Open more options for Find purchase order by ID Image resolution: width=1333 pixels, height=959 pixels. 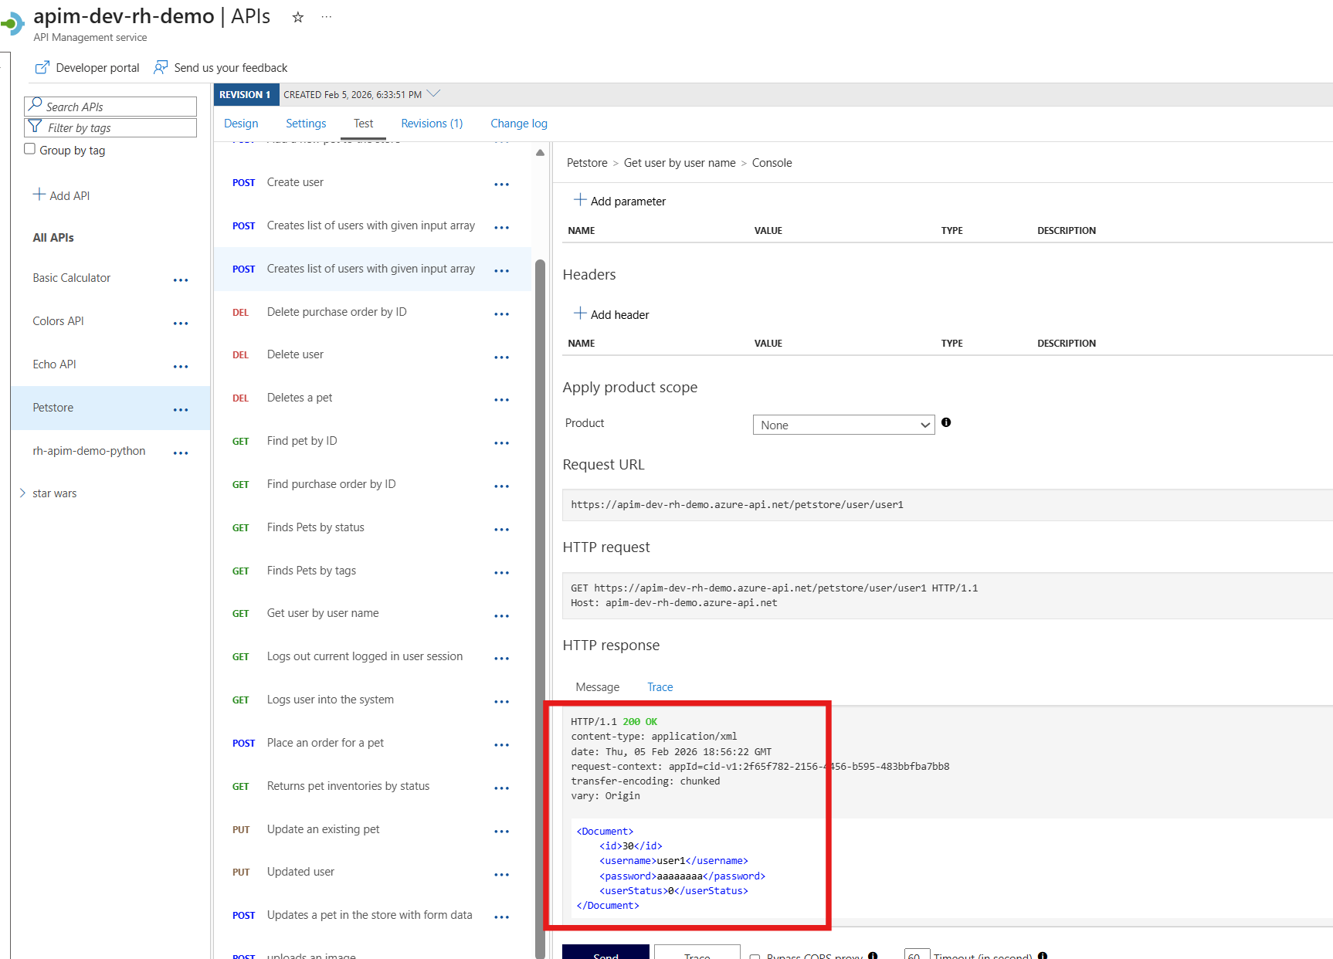tap(502, 486)
